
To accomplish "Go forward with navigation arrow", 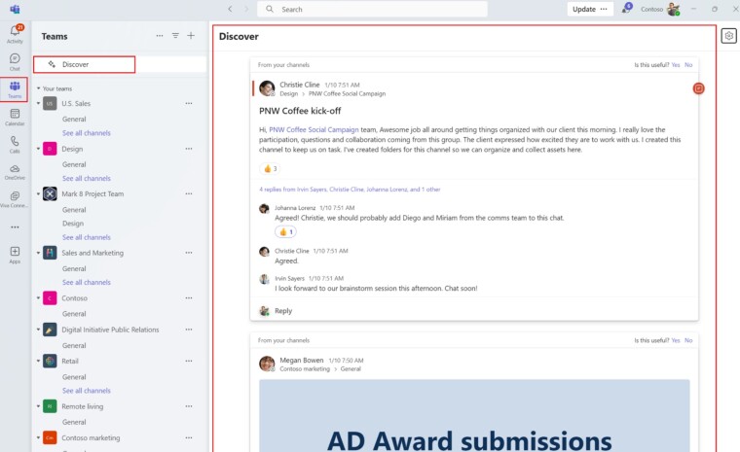I will tap(246, 9).
